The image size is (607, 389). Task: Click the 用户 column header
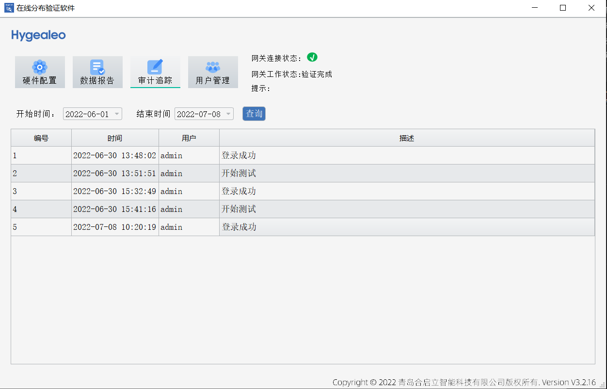click(x=189, y=138)
